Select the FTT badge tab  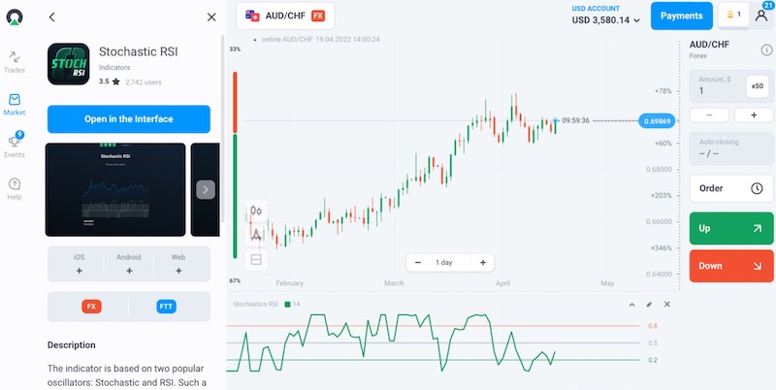coord(166,307)
